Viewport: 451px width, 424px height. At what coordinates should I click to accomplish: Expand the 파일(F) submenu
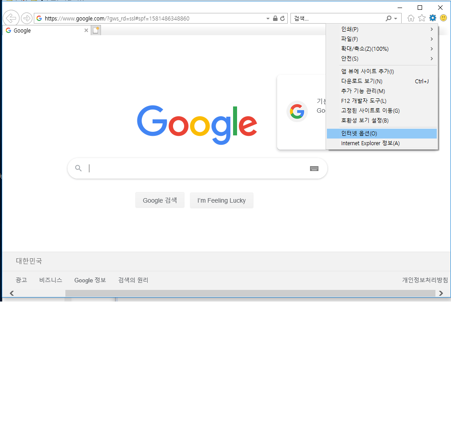click(x=382, y=39)
